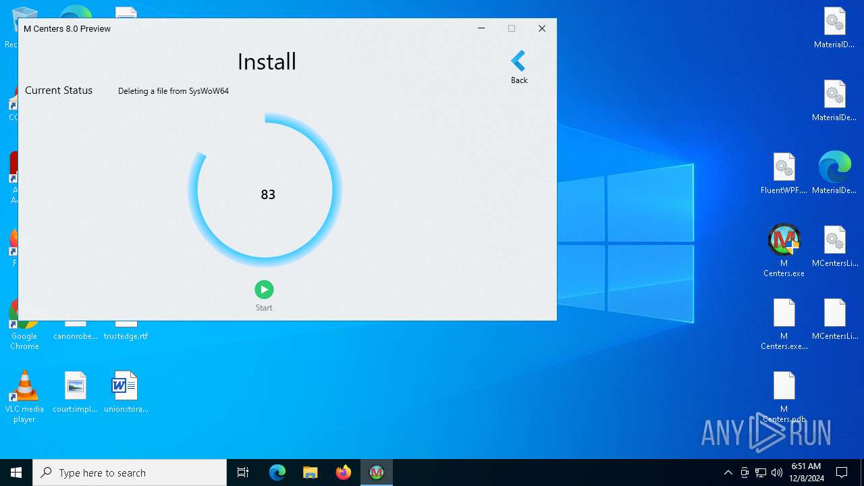Open M Centers.exe desktop icon

pyautogui.click(x=784, y=241)
